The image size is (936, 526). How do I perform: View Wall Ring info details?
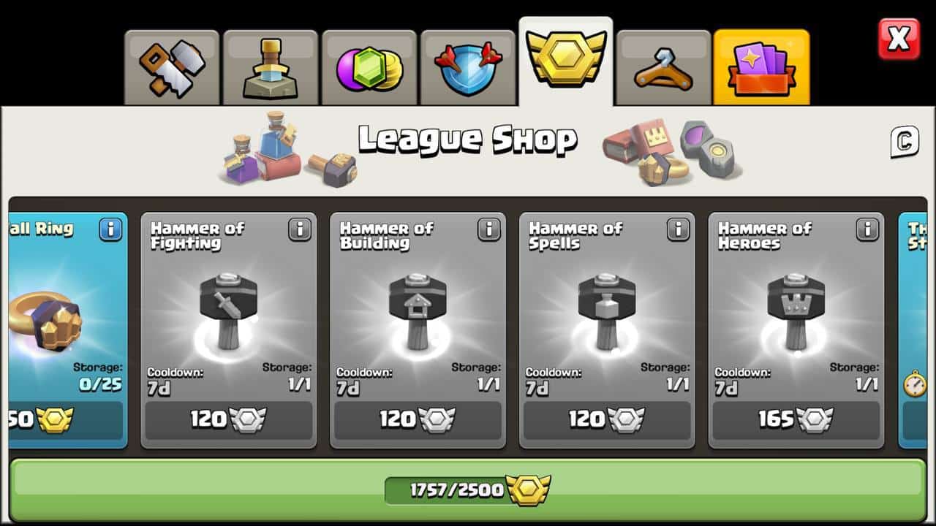[x=110, y=229]
